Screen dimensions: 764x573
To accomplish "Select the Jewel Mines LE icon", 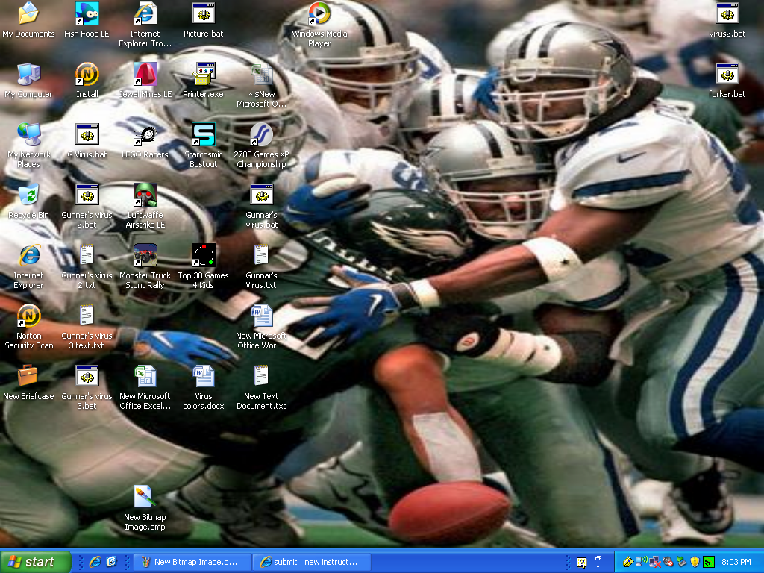I will [145, 81].
